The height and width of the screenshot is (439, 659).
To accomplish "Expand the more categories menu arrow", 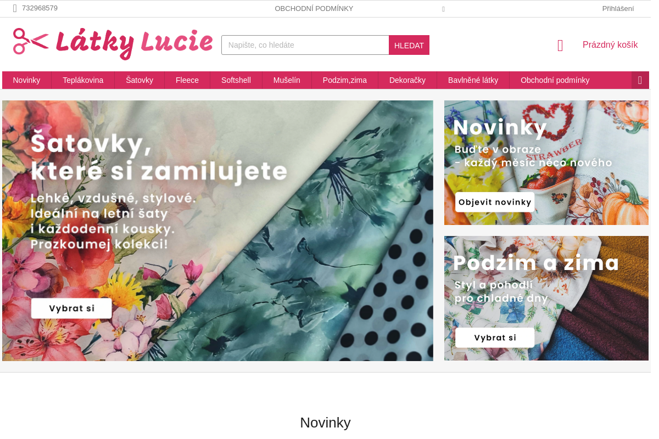I will click(x=640, y=80).
